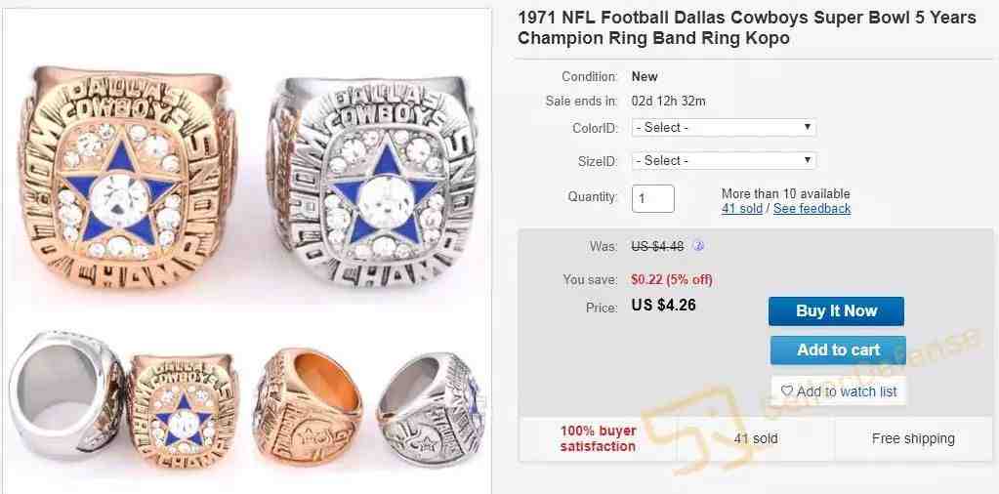Click the small gold ring front view

point(184,409)
